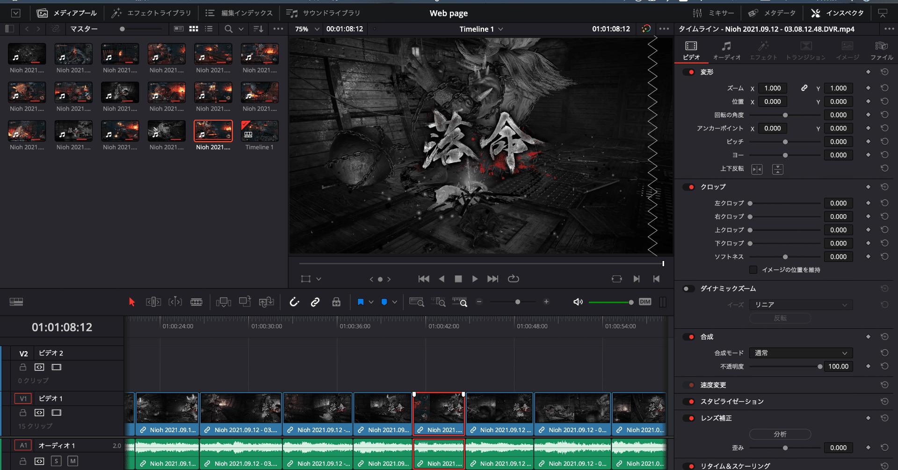Click the Effects Library icon

116,13
